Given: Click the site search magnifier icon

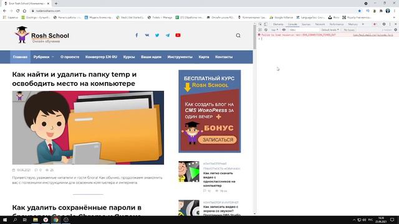Looking at the screenshot, I should point(238,35).
